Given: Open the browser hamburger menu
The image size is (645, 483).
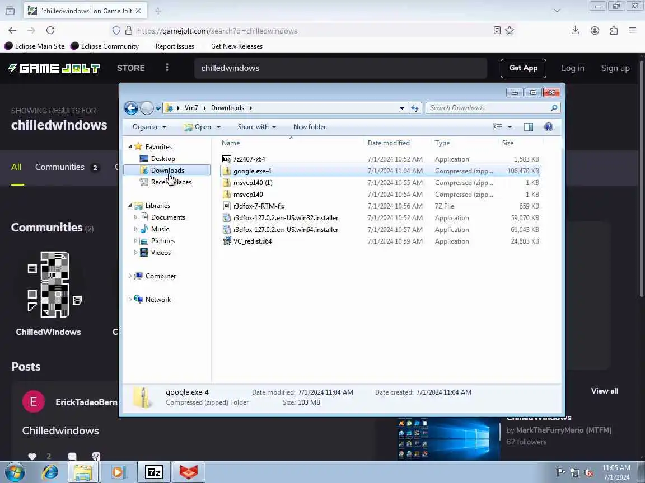Looking at the screenshot, I should point(633,30).
